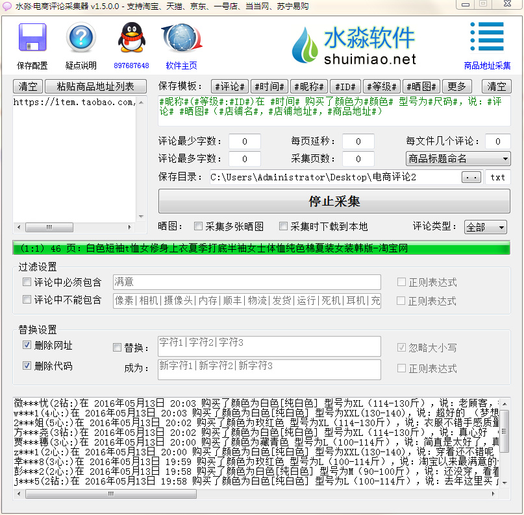The width and height of the screenshot is (524, 515).
Task: Click 粘贴商品地址列表 button
Action: pyautogui.click(x=95, y=86)
